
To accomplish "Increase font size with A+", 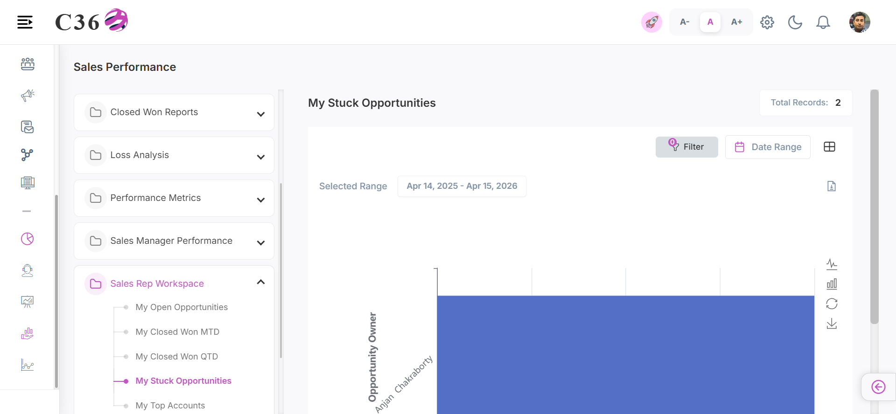I will (736, 22).
